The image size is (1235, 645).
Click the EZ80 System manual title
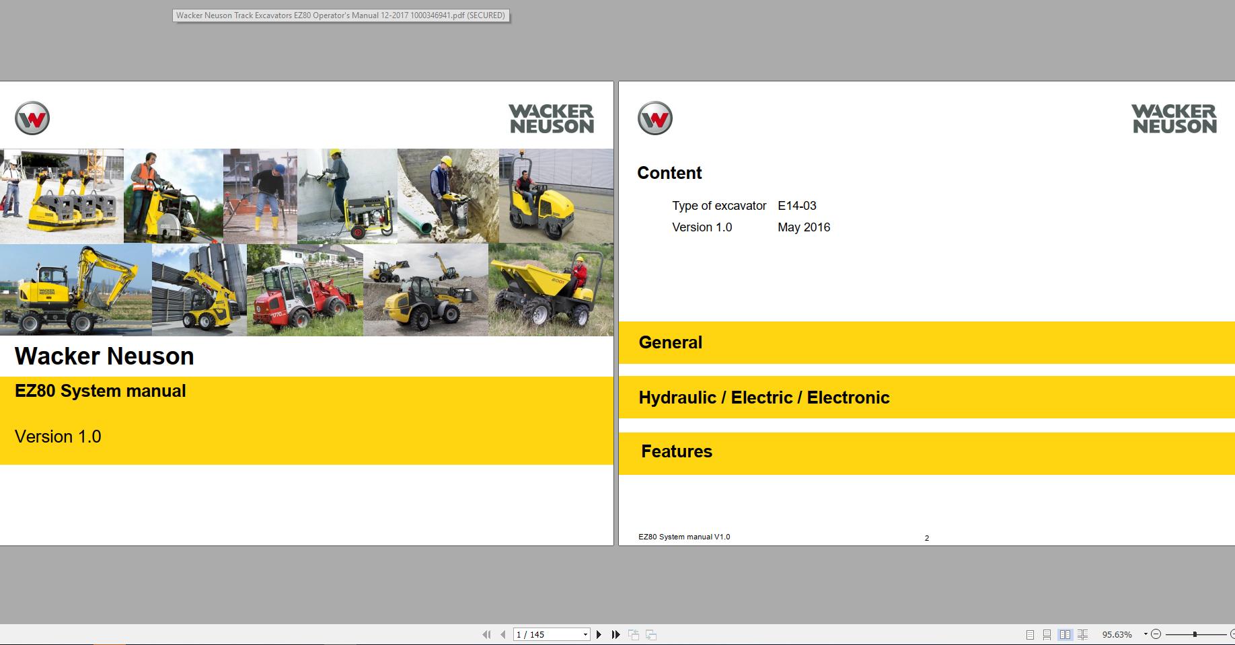click(100, 391)
